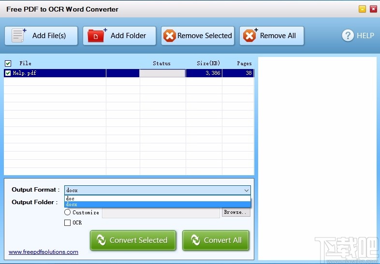Click the red Add Folder icon
Viewport: 380px width, 264px height.
97,35
